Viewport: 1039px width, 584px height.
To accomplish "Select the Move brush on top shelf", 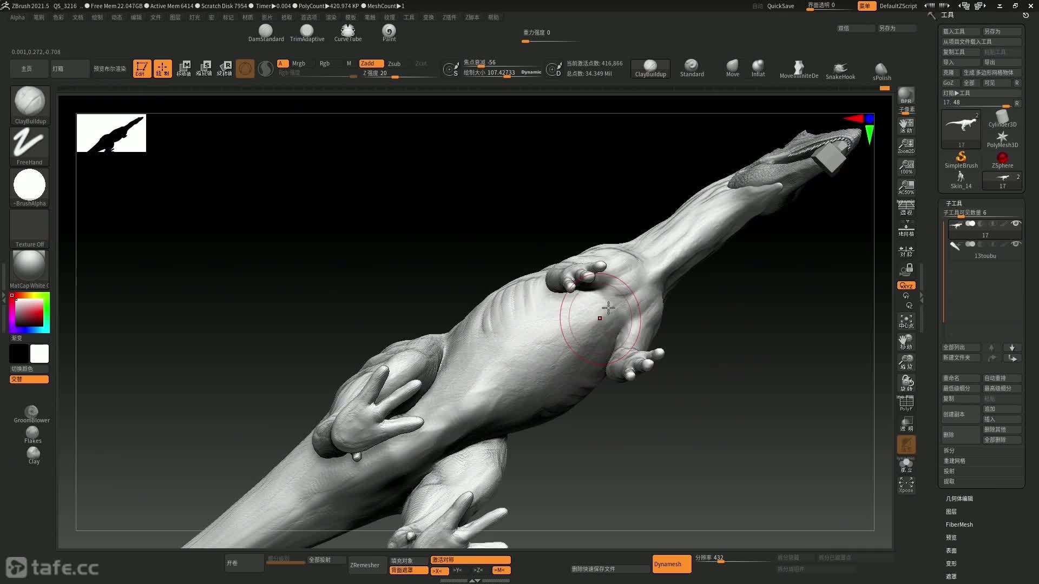I will pyautogui.click(x=733, y=69).
